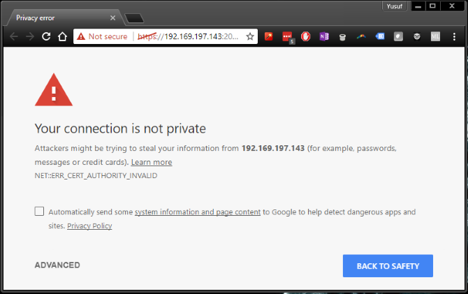The height and width of the screenshot is (294, 468).
Task: Click the ML extension icon
Action: click(x=435, y=36)
